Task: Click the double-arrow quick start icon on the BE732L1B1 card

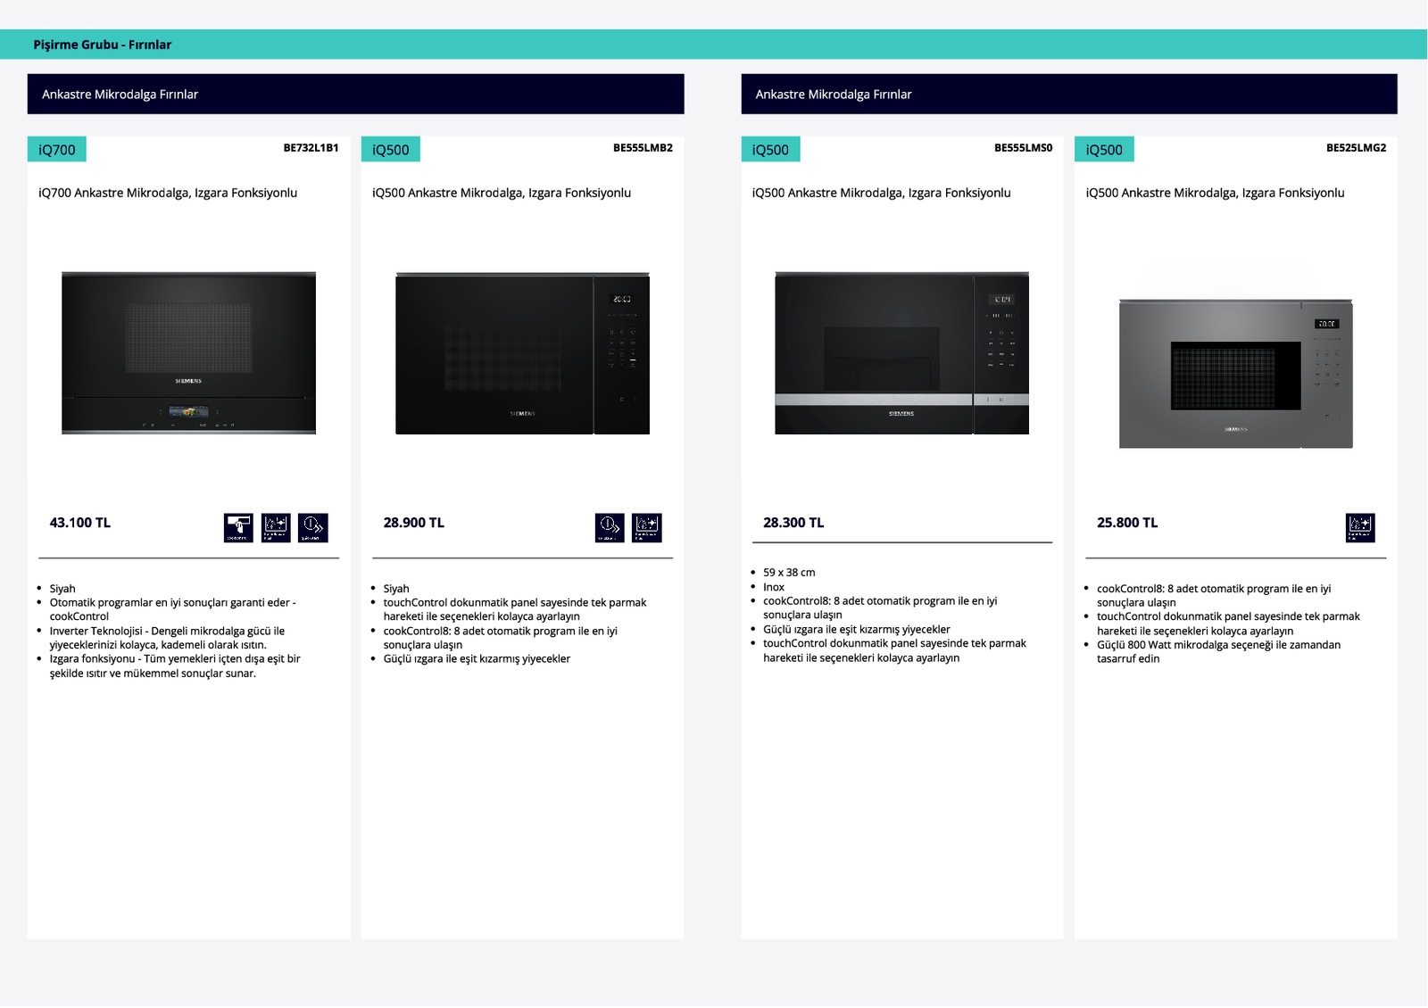Action: coord(313,527)
